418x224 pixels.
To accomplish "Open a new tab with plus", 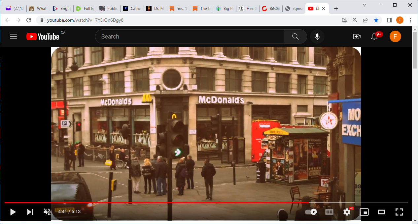I will point(336,9).
